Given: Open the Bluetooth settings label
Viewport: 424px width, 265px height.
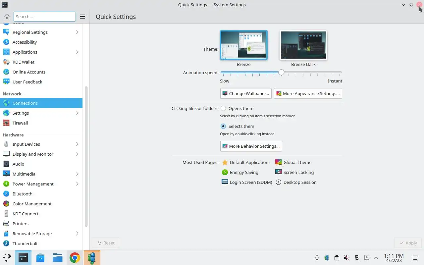Looking at the screenshot, I should (23, 194).
